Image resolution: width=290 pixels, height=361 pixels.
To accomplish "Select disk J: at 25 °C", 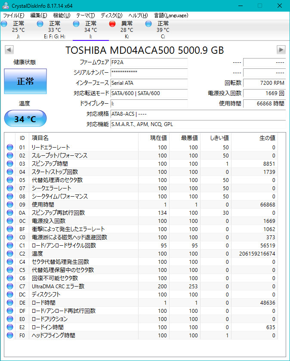I will click(x=18, y=30).
